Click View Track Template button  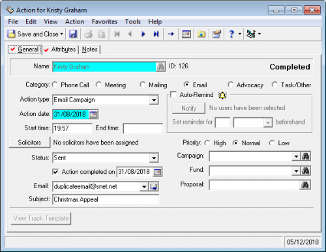click(x=41, y=218)
